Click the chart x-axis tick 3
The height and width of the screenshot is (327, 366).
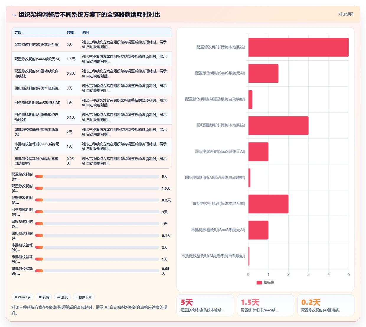click(x=308, y=274)
